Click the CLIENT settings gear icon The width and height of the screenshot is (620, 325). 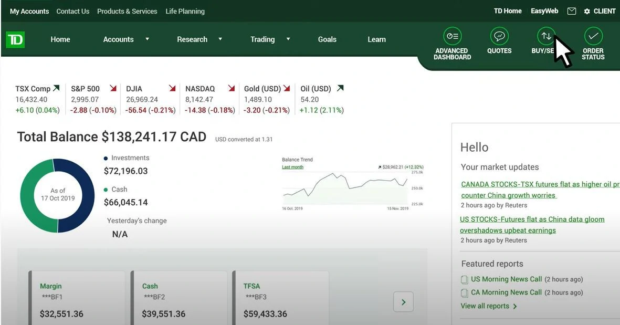587,11
